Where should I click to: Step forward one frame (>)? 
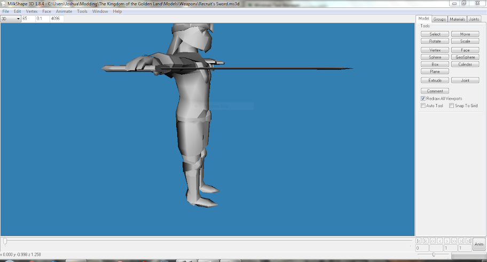tap(447, 241)
